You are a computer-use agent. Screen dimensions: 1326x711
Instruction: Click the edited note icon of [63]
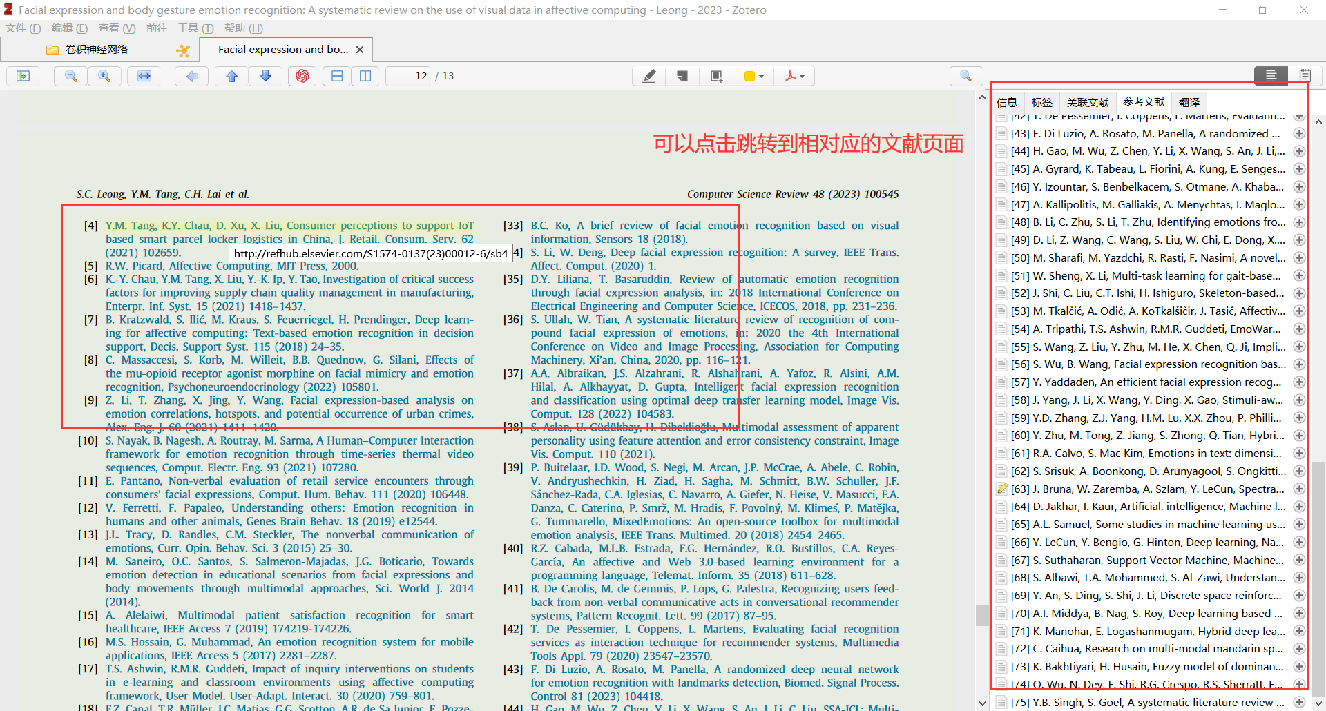(x=1001, y=489)
